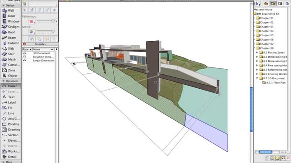The image size is (291, 163).
Task: Switch Navigator to View Map folder icon
Action: (273, 4)
